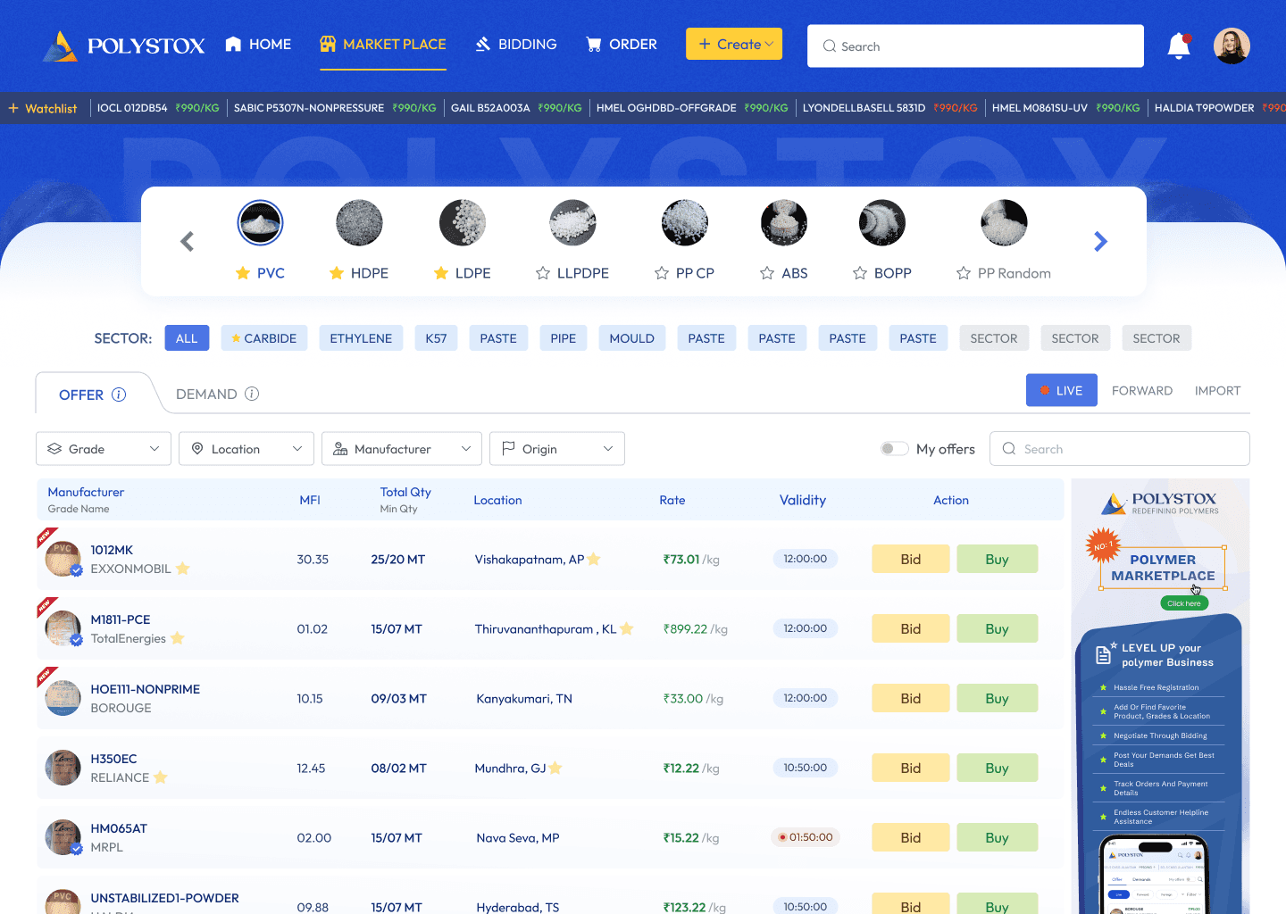Click EXXONMOBIL manufacturer favorite star
The image size is (1286, 914).
point(183,569)
